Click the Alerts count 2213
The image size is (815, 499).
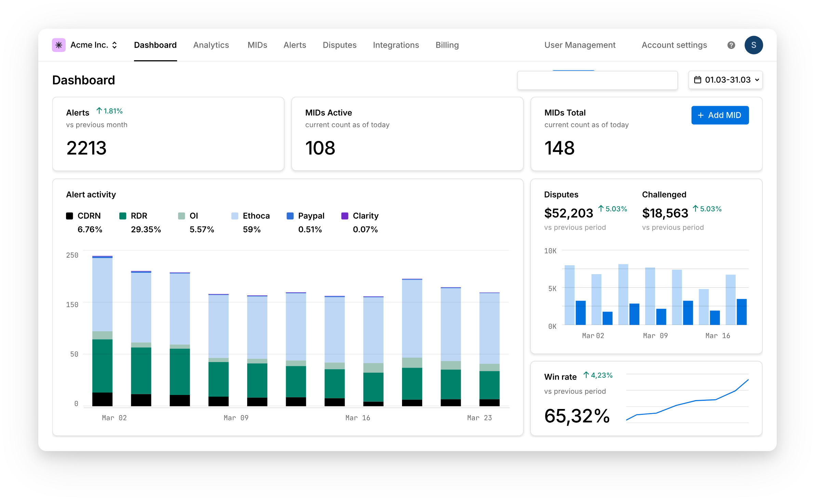click(86, 148)
